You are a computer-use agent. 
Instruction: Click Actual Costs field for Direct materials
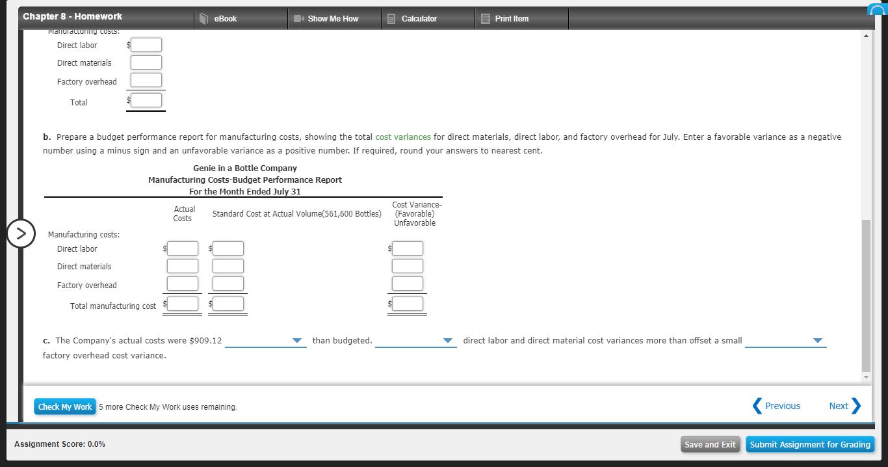pyautogui.click(x=183, y=266)
